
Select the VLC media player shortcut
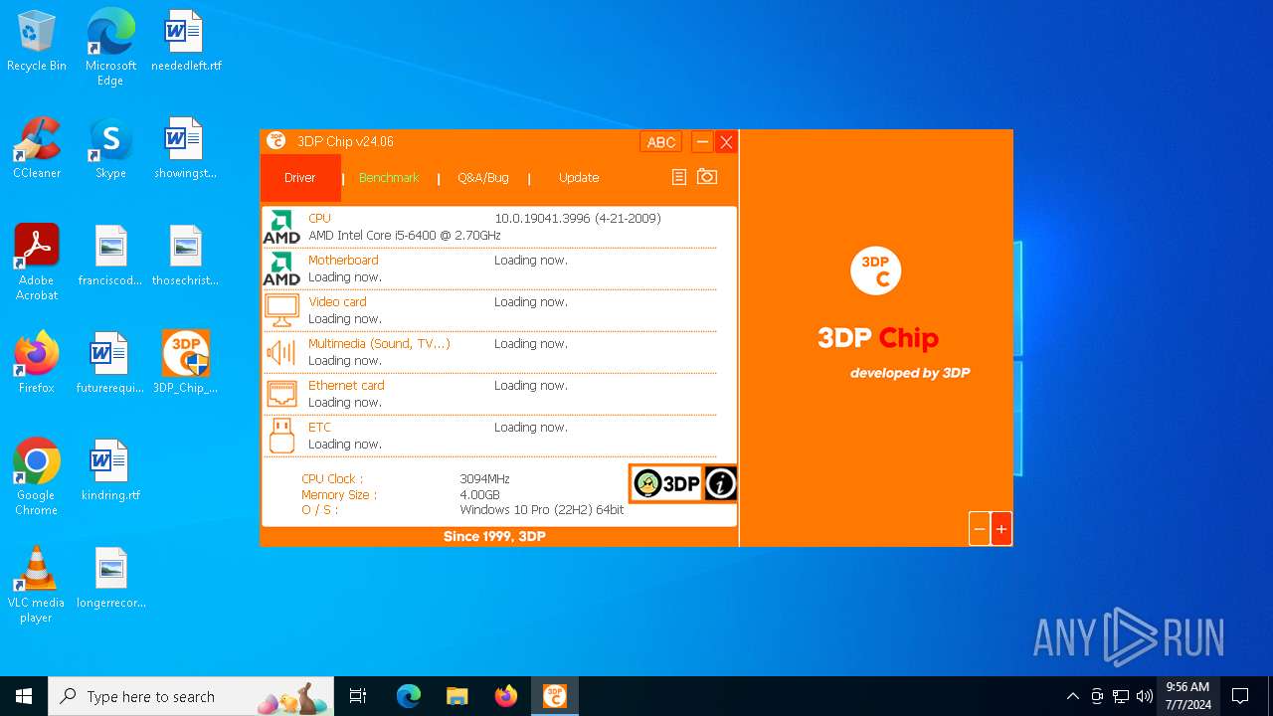coord(37,585)
